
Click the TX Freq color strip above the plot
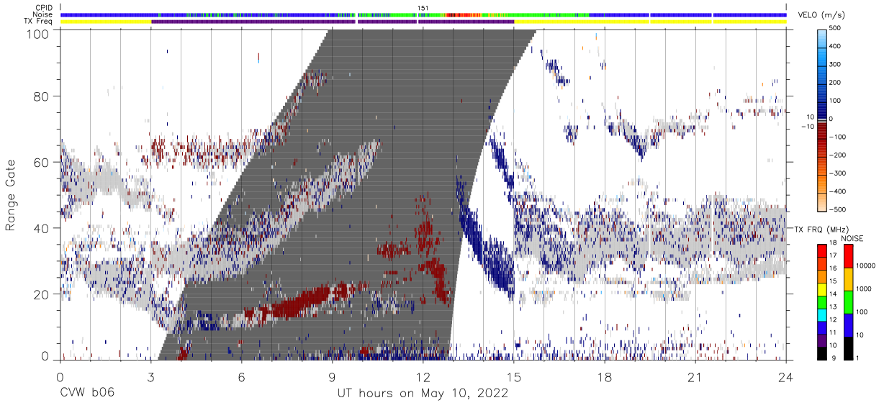(x=423, y=22)
